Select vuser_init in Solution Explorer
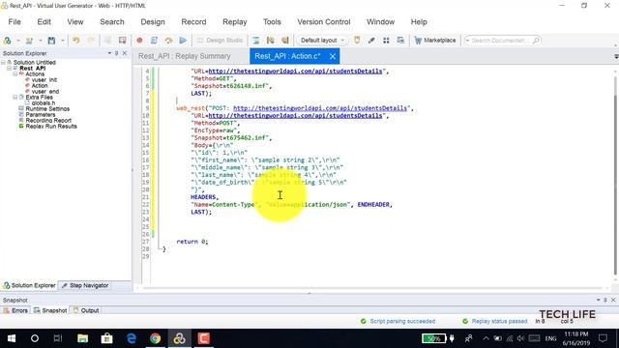Viewport: 619px width, 348px height. click(44, 79)
